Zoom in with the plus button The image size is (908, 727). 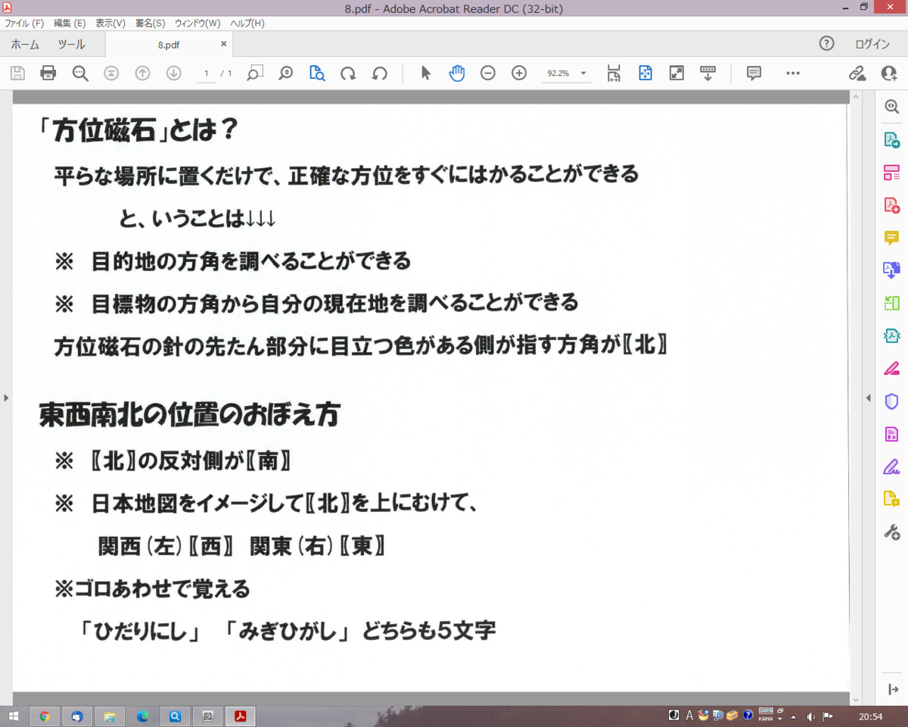pos(519,73)
